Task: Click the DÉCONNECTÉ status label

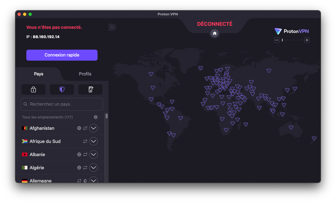Action: 215,24
